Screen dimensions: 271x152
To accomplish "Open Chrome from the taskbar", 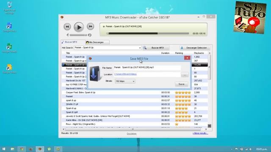I will [22, 149].
